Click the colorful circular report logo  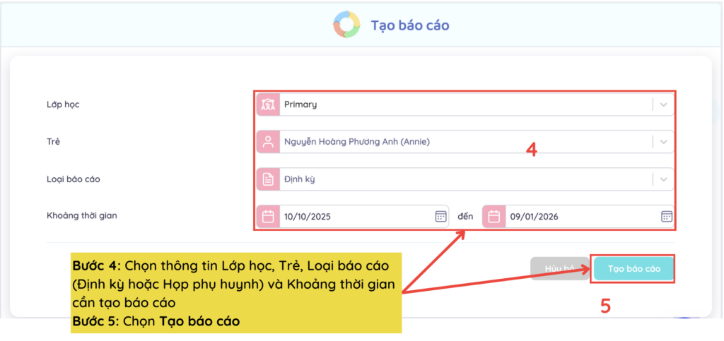coord(346,25)
